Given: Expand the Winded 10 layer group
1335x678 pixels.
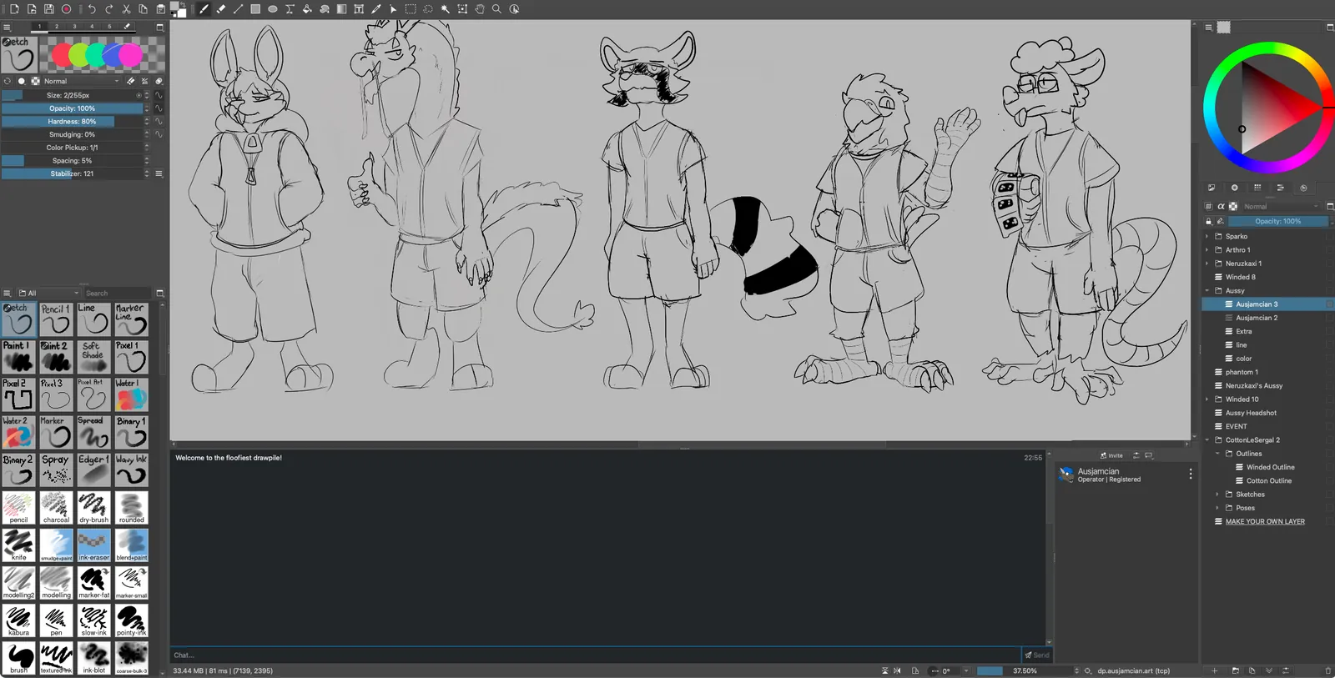Looking at the screenshot, I should pos(1207,399).
